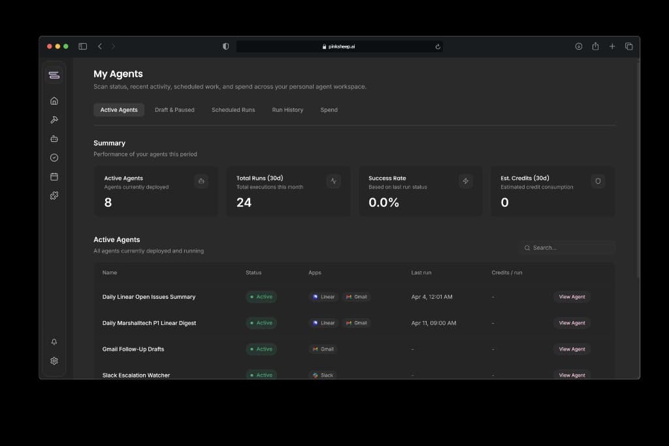
Task: Switch to Draft & Paused tab
Action: tap(174, 110)
